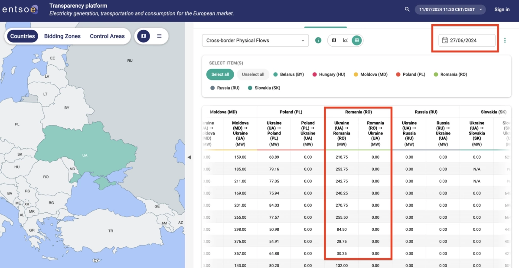
Task: Click the first N/A cell in Slovakia column
Action: [x=477, y=169]
